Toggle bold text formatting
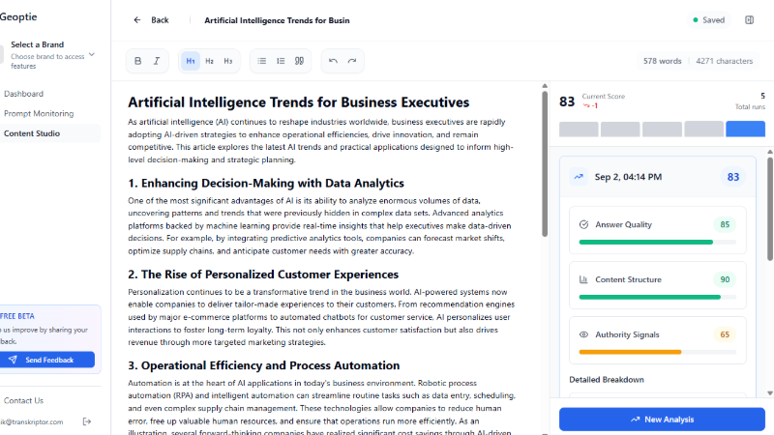The image size is (774, 435). 137,61
